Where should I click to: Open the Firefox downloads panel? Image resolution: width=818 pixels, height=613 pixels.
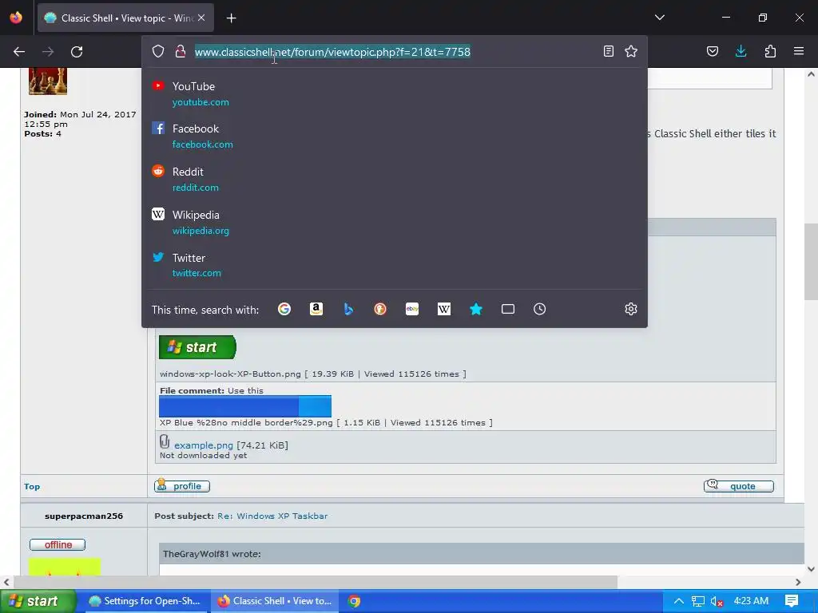[x=741, y=51]
